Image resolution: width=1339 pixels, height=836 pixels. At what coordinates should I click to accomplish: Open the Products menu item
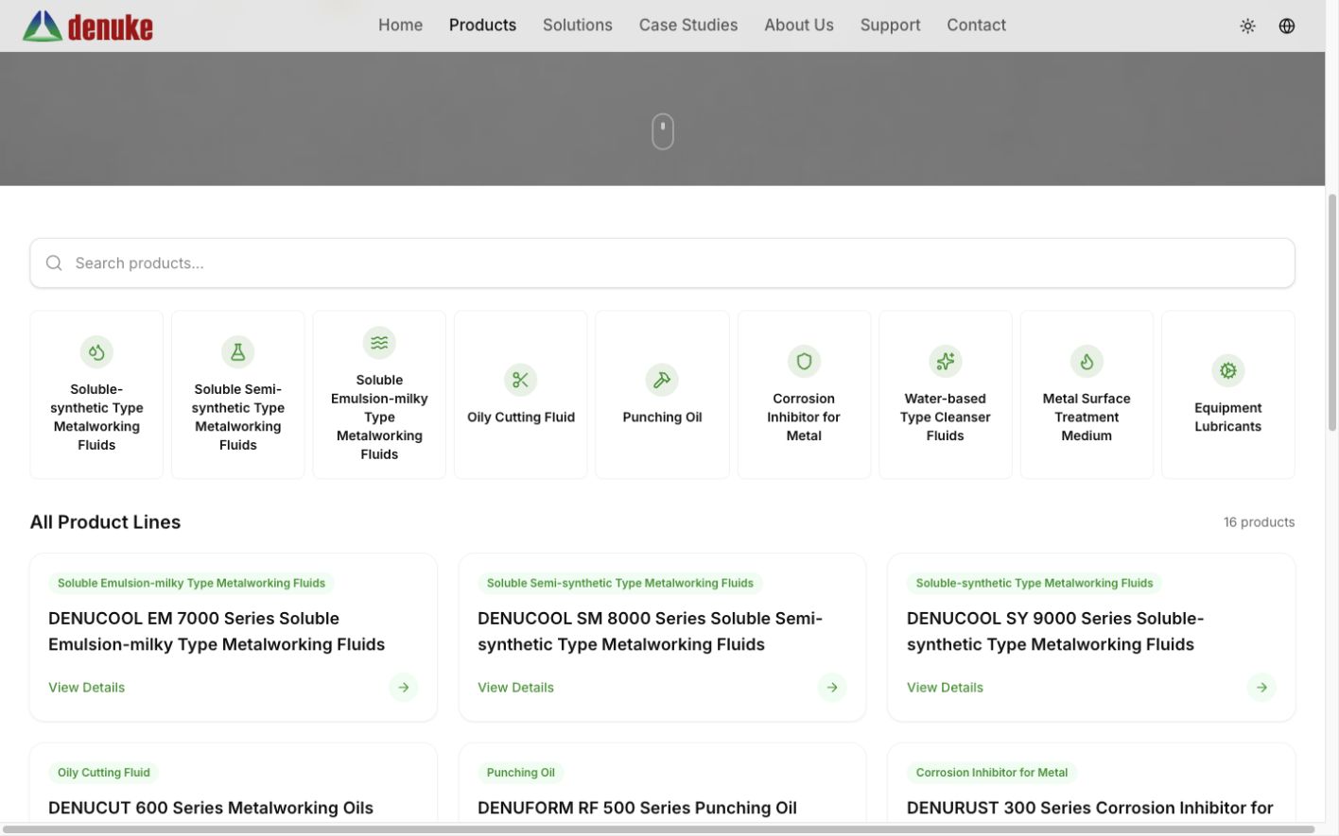click(x=482, y=26)
